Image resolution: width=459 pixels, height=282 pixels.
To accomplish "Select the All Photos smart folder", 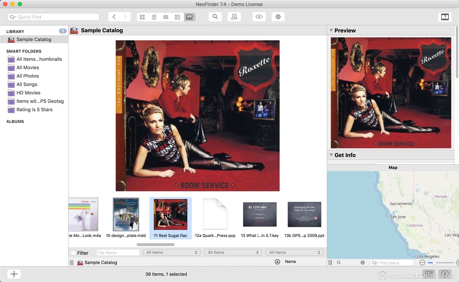I will pos(27,76).
